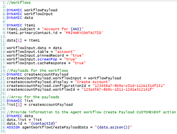This screenshot has width=177, height=134.
Task: Click "agentWorkflowCreatePayloadData" variable name
Action: [x=55, y=127]
